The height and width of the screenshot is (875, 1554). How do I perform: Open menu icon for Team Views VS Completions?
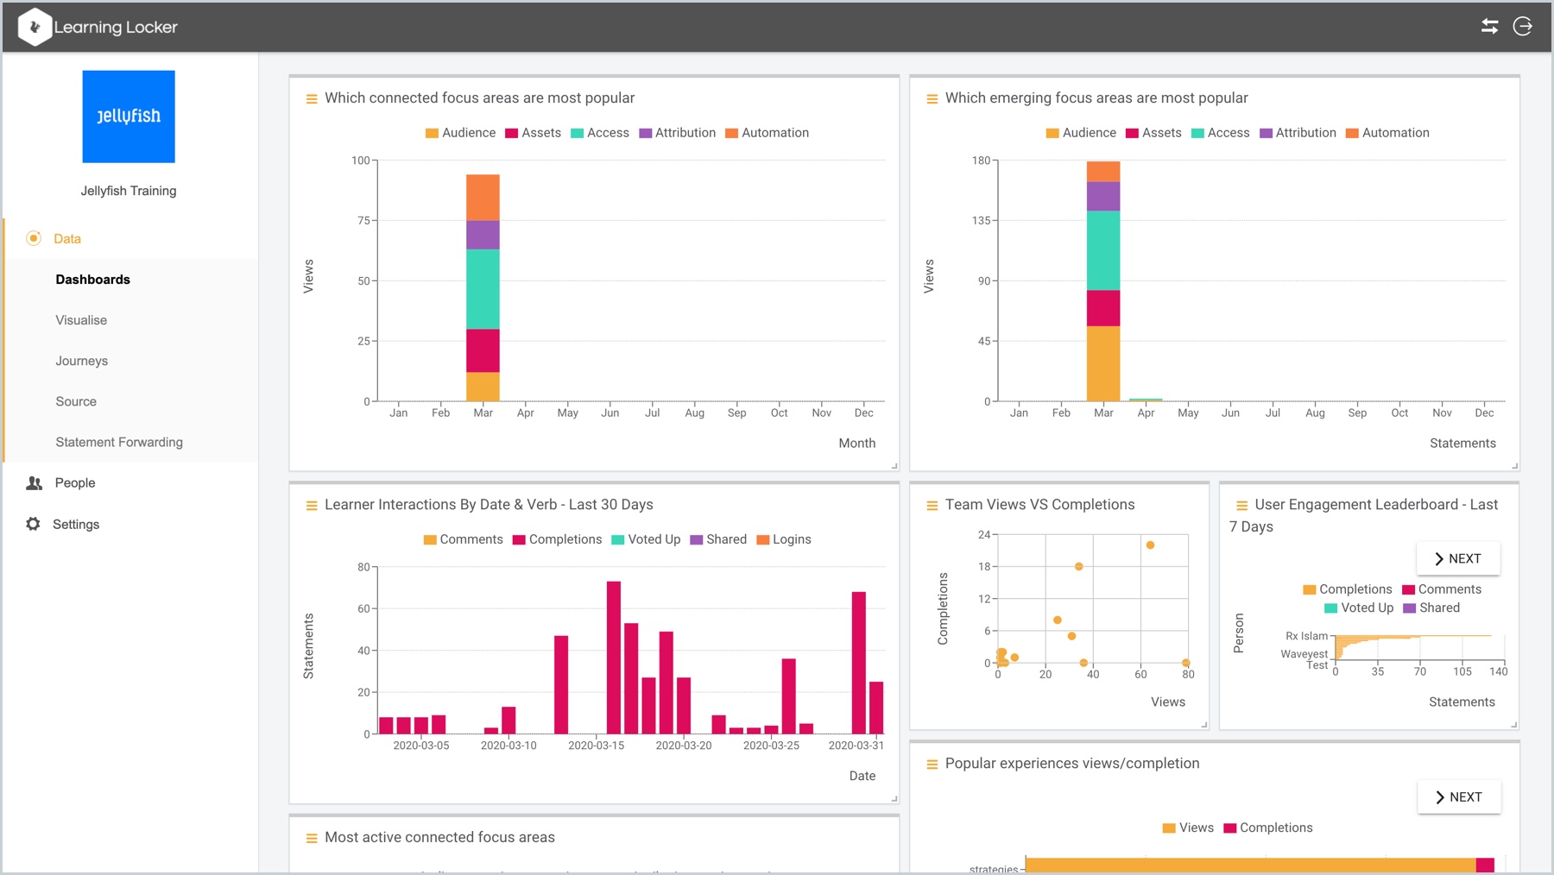(932, 506)
